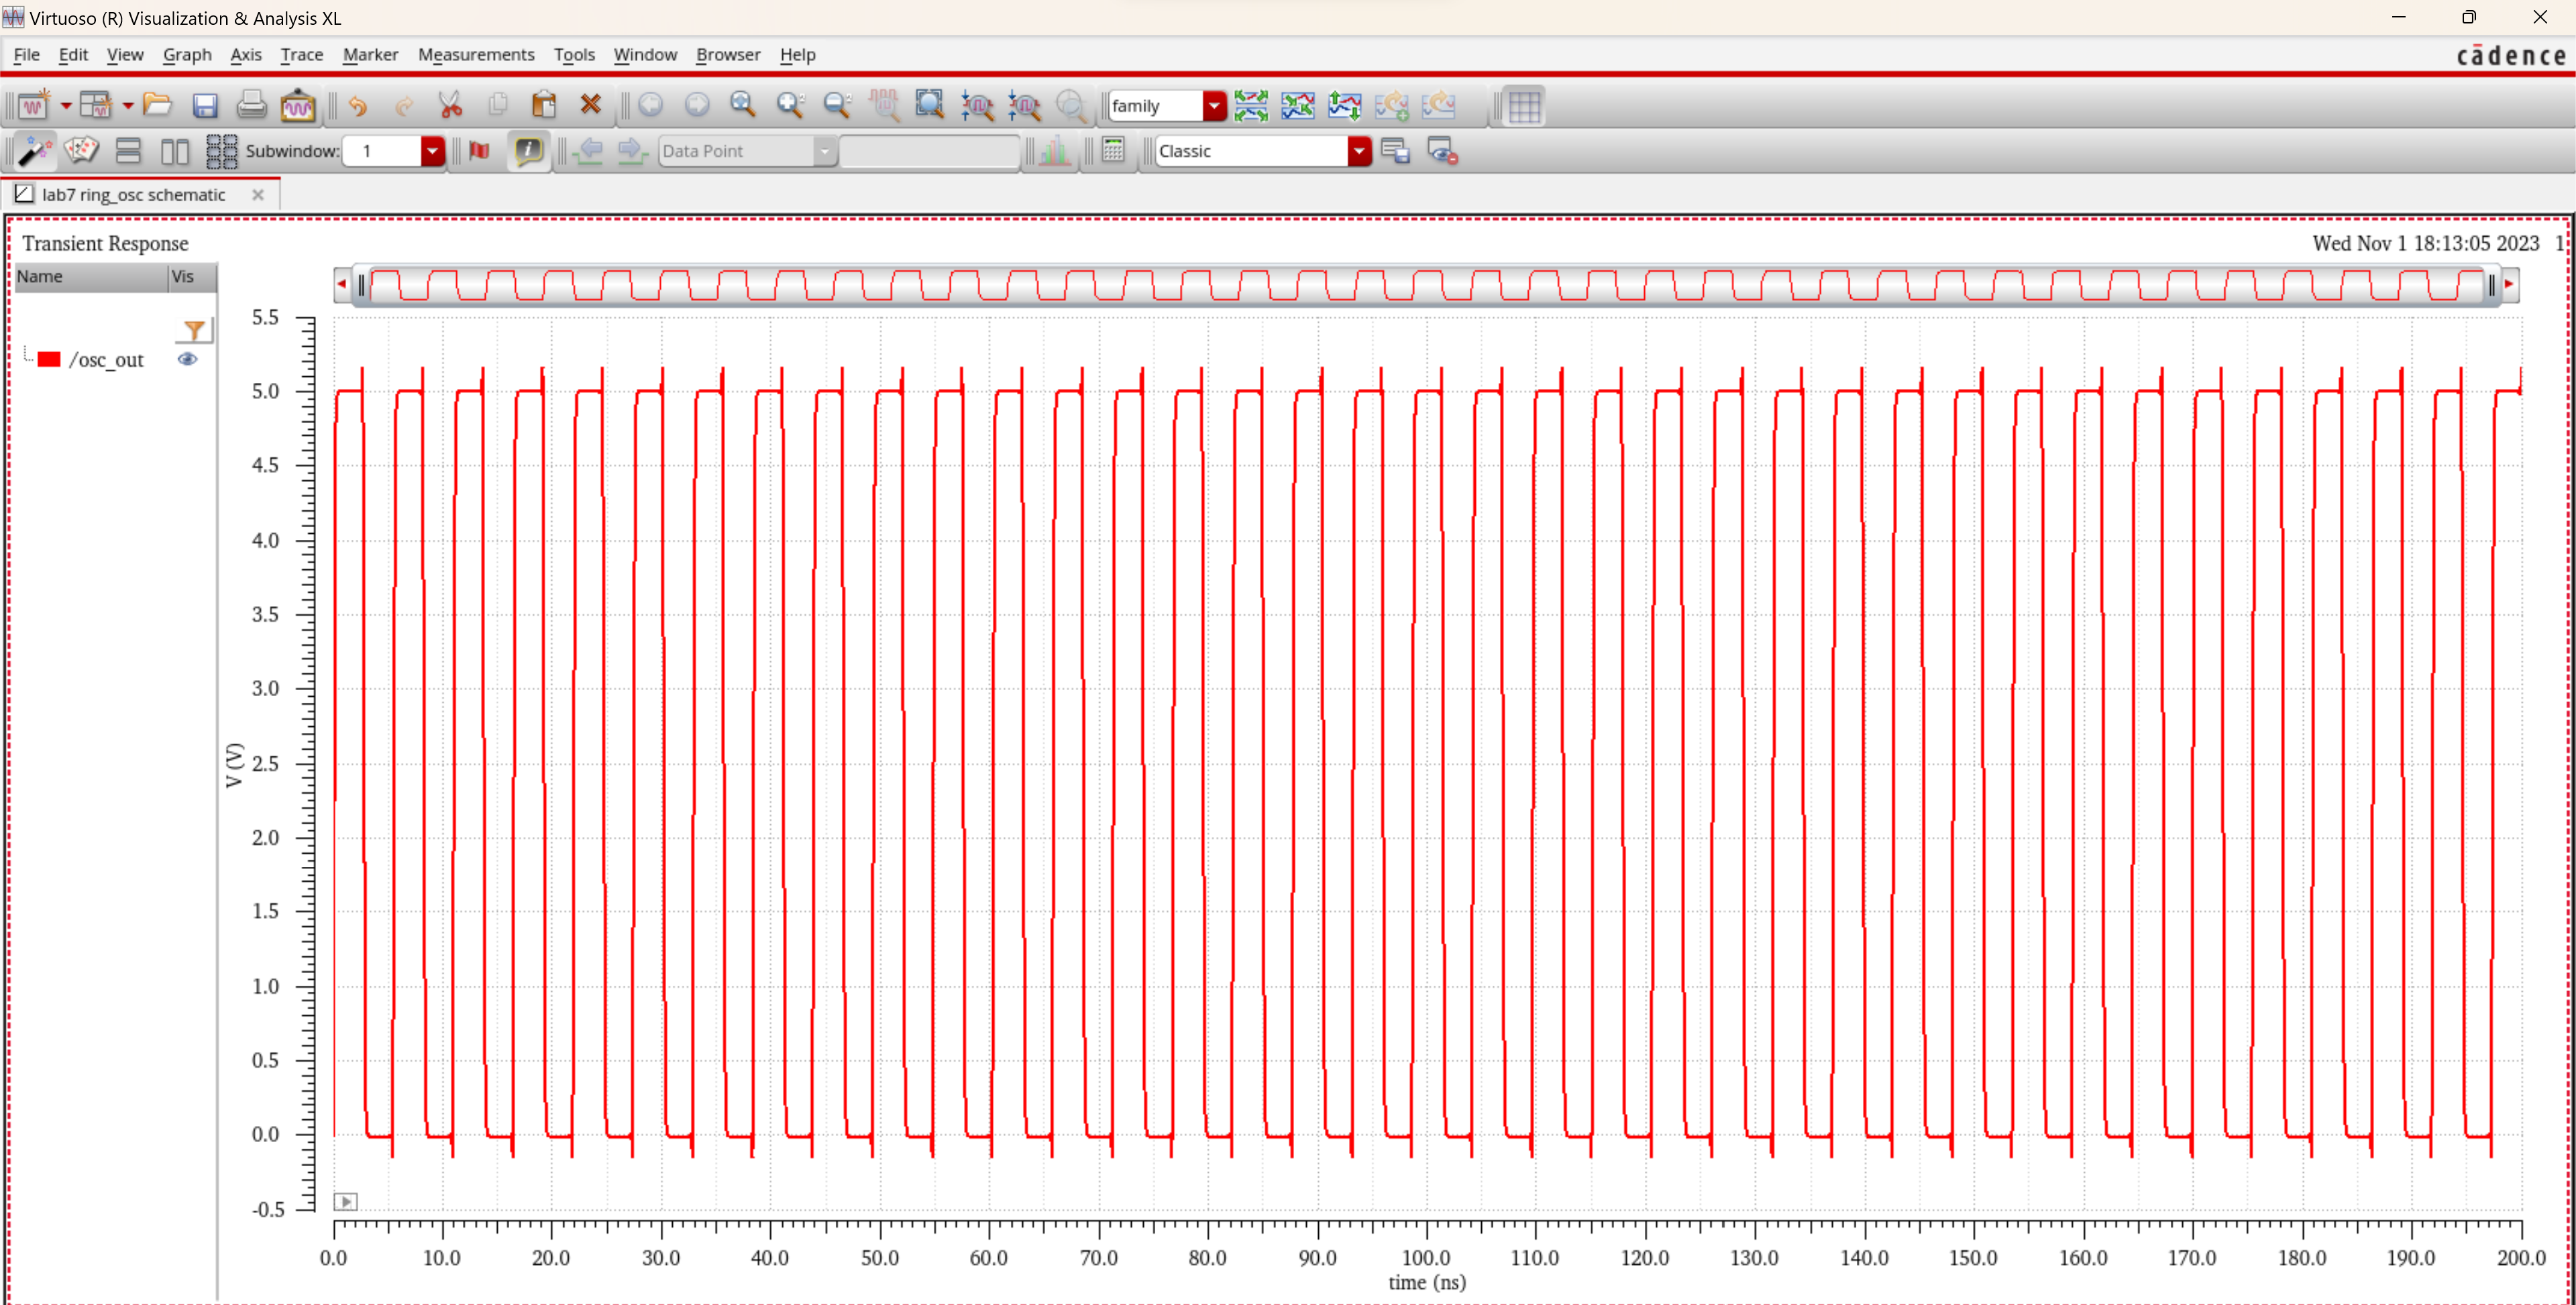The image size is (2576, 1305).
Task: Open the family dropdown
Action: coord(1214,106)
